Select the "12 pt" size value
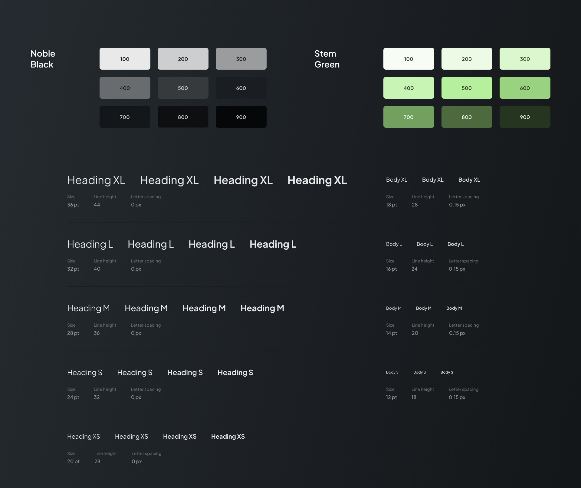Screen dimensions: 581x488 tap(391, 397)
